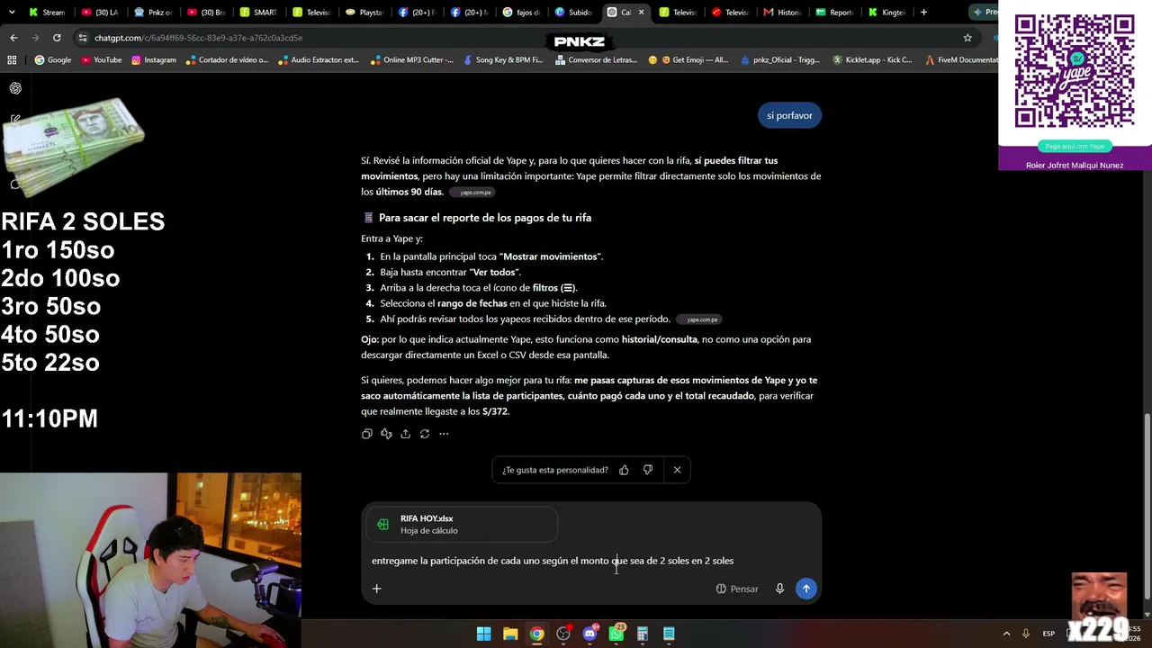This screenshot has width=1152, height=648.
Task: Open the 'Song Key & BPM Fi...' bookmark
Action: pos(503,60)
